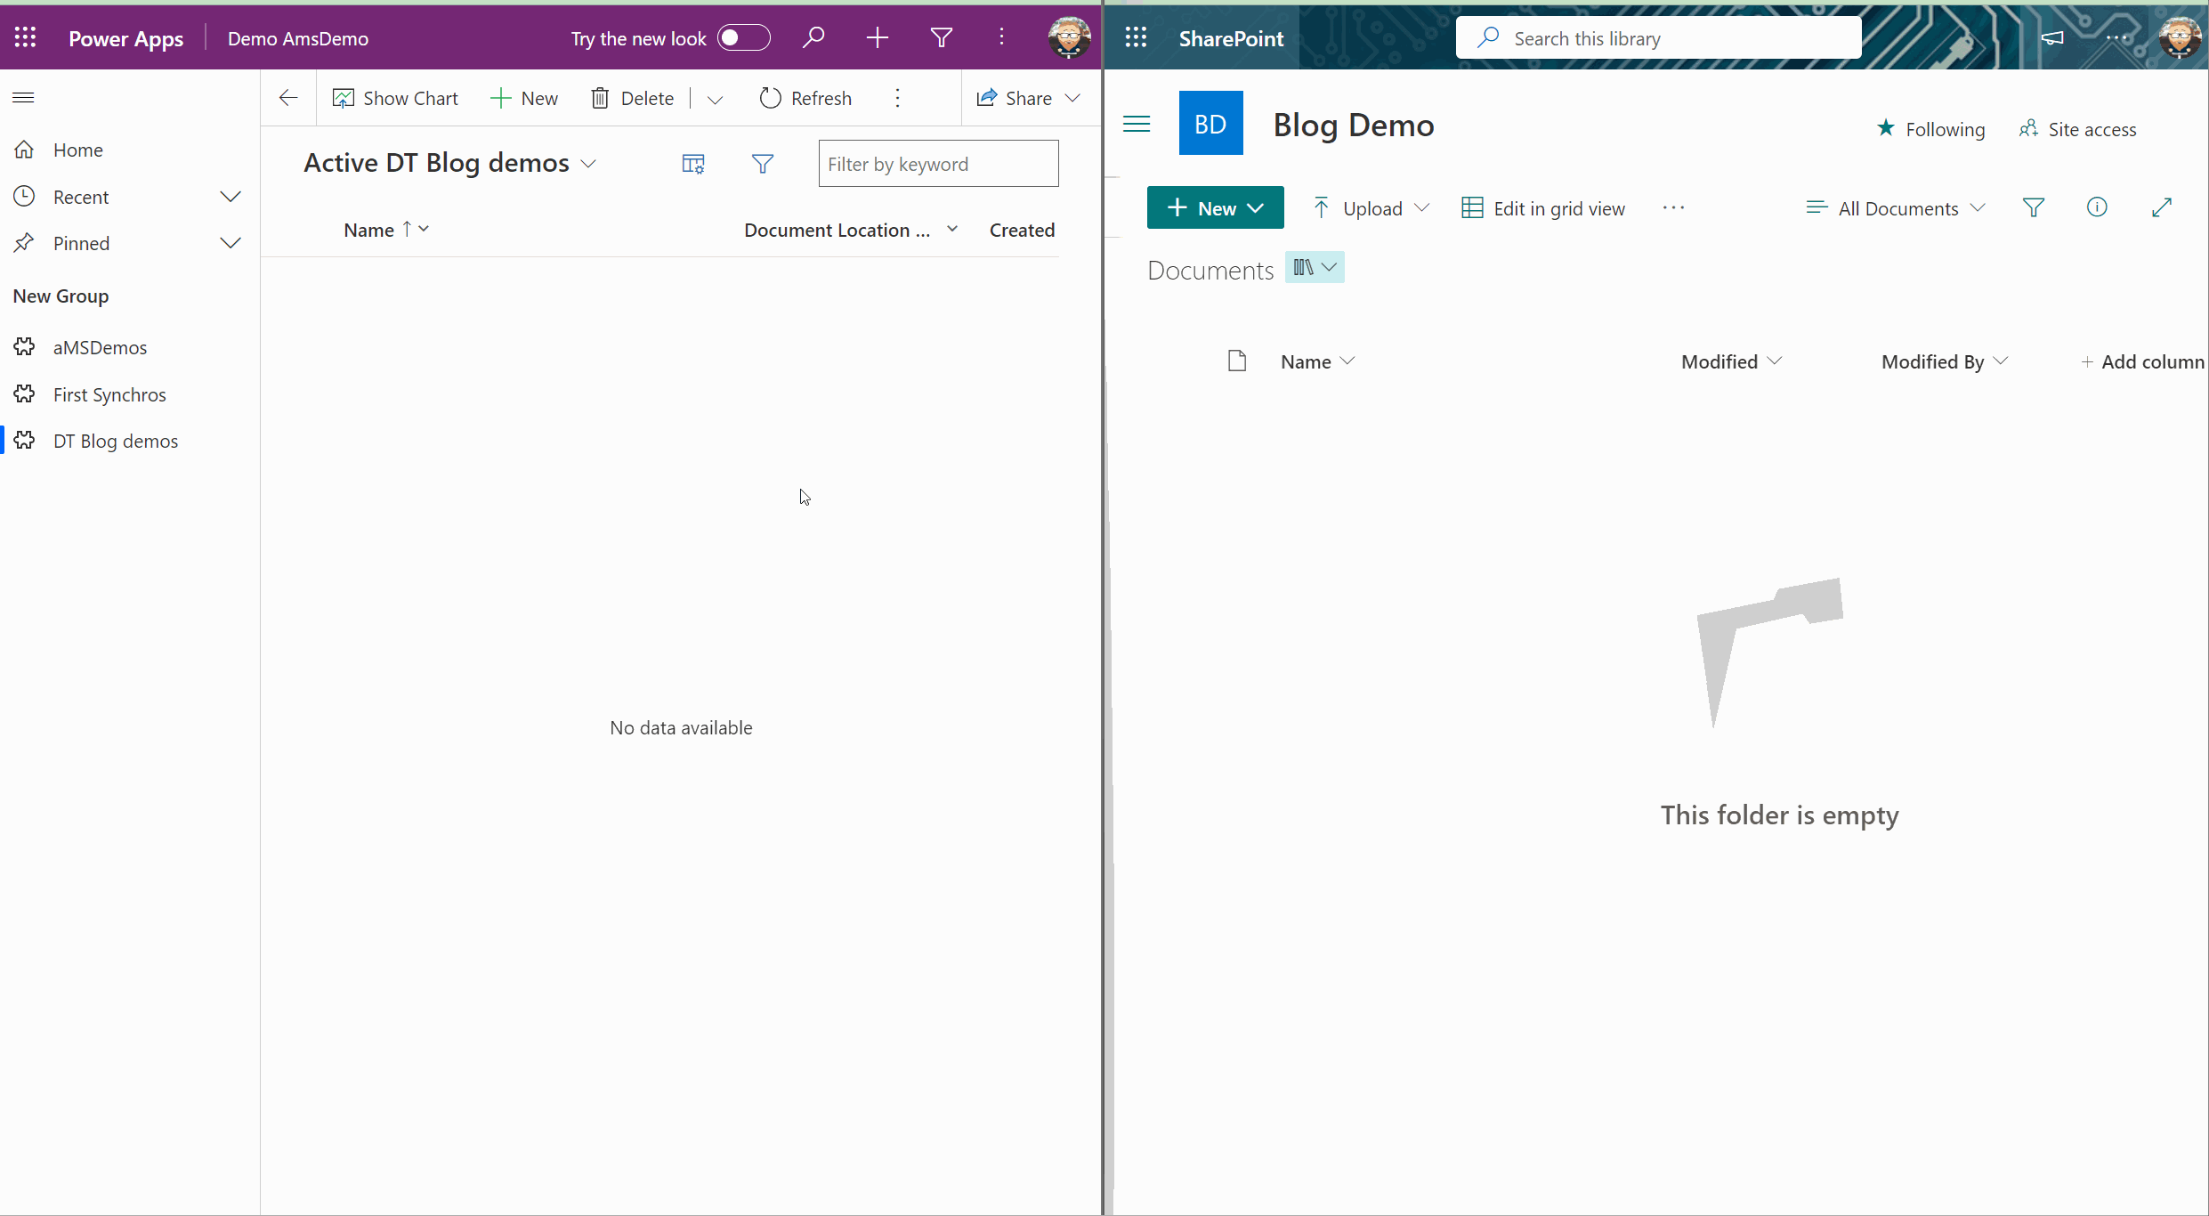This screenshot has height=1216, width=2209.
Task: Click the Blog Demo site title
Action: click(x=1354, y=125)
